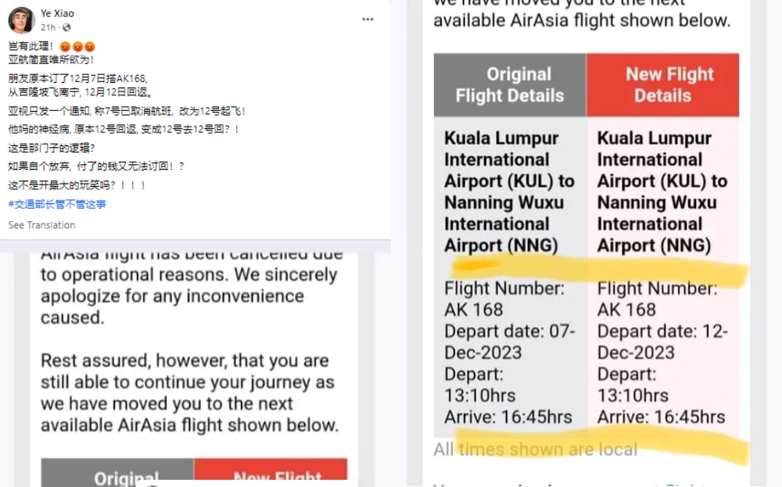
Task: Click 'All times shown are local' note
Action: pyautogui.click(x=535, y=449)
